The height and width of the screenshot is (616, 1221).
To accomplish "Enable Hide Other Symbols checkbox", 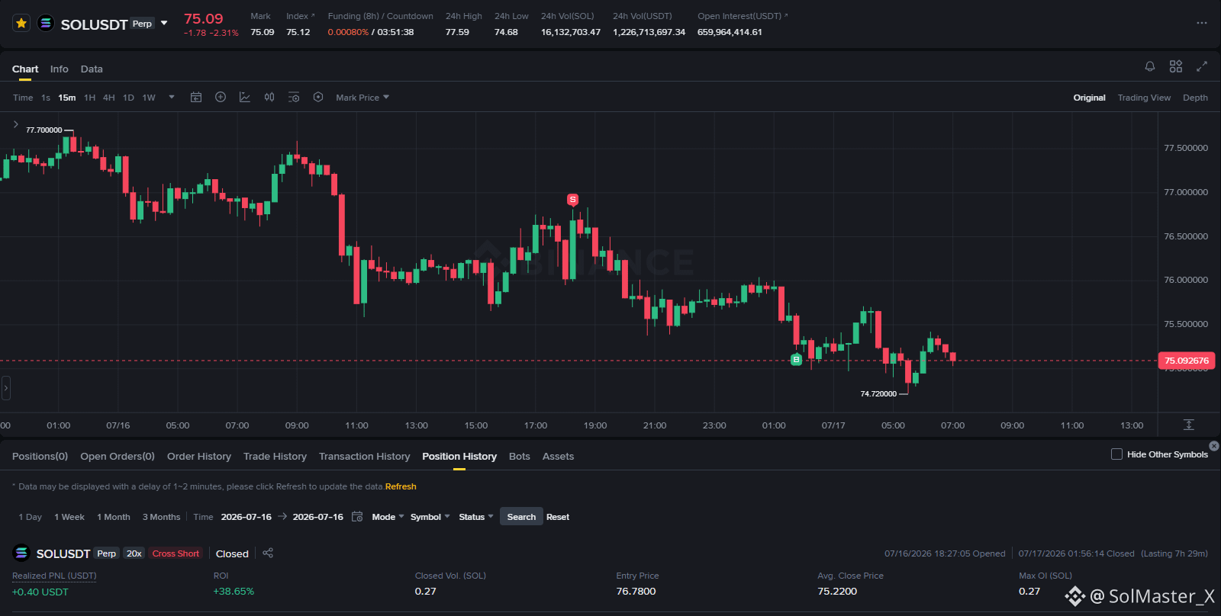I will 1116,454.
